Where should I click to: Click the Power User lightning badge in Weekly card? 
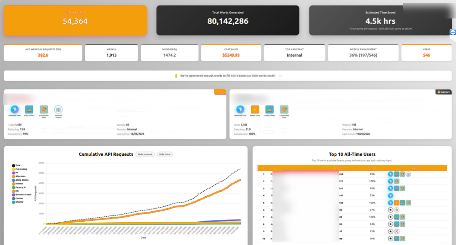[x=255, y=109]
